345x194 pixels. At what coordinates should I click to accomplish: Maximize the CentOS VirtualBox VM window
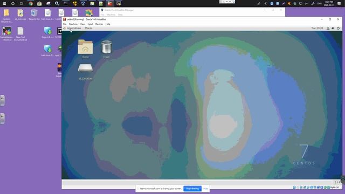[x=330, y=19]
